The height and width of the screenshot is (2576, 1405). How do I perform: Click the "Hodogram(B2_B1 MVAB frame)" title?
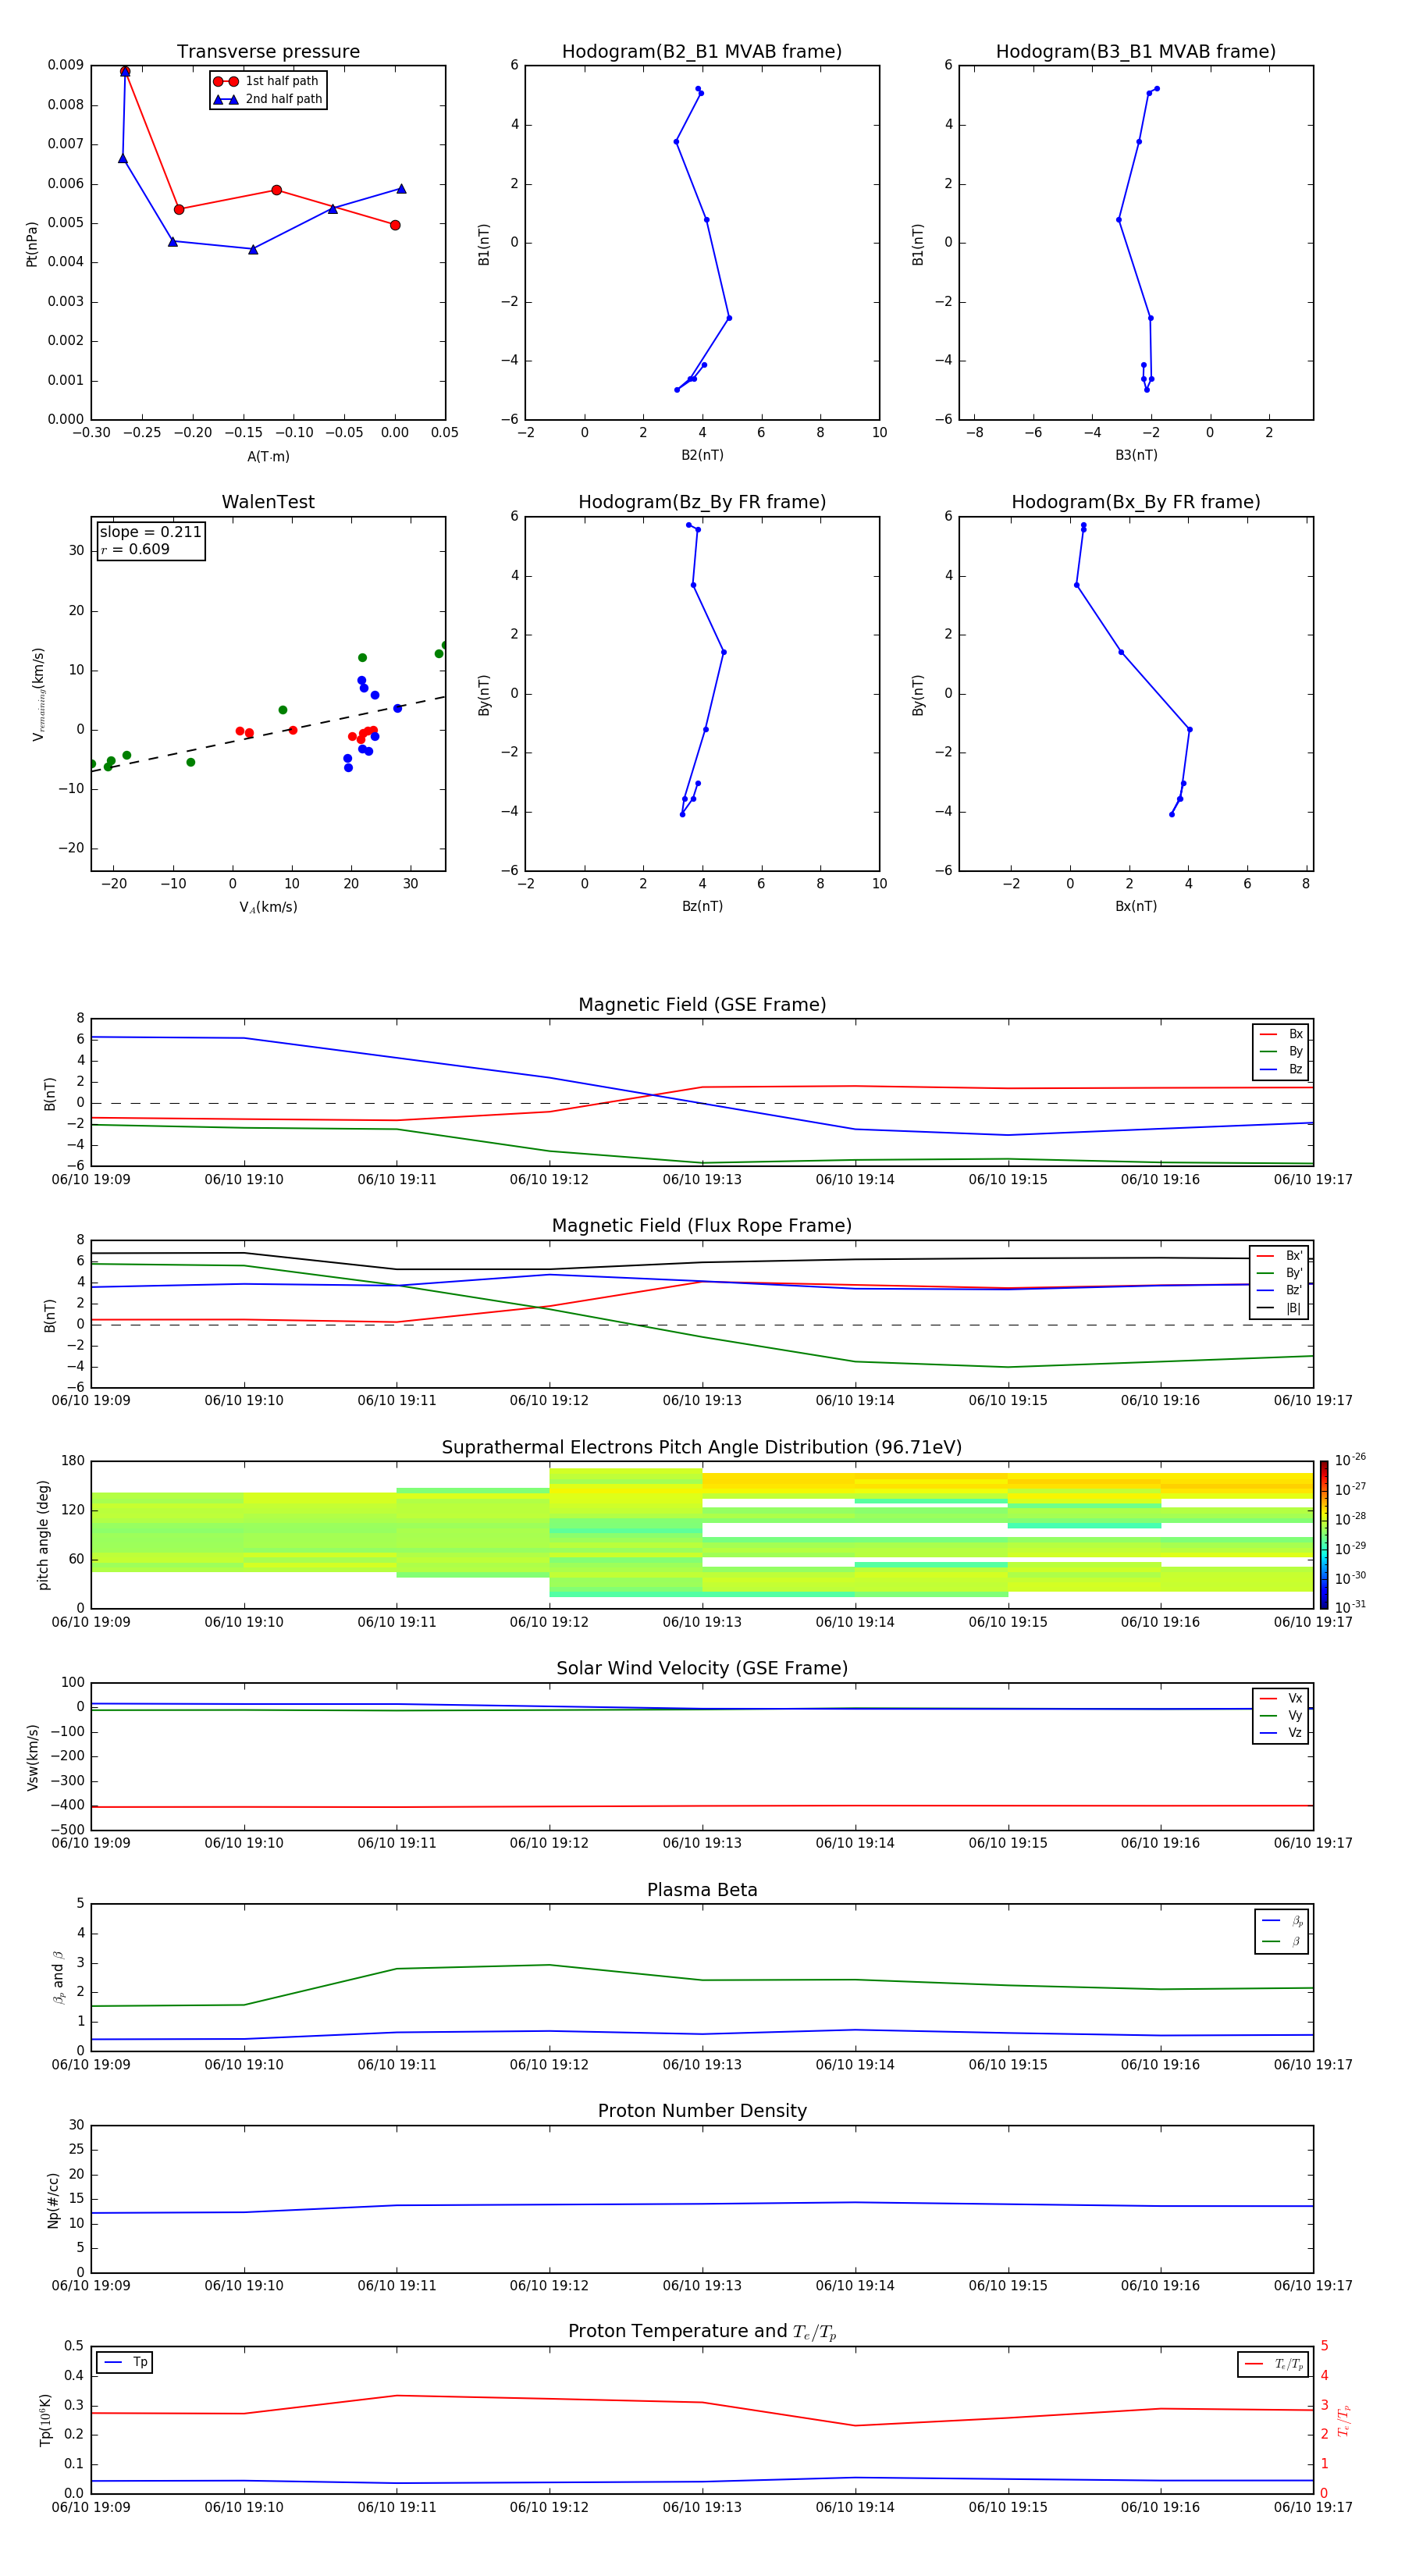coord(702,52)
